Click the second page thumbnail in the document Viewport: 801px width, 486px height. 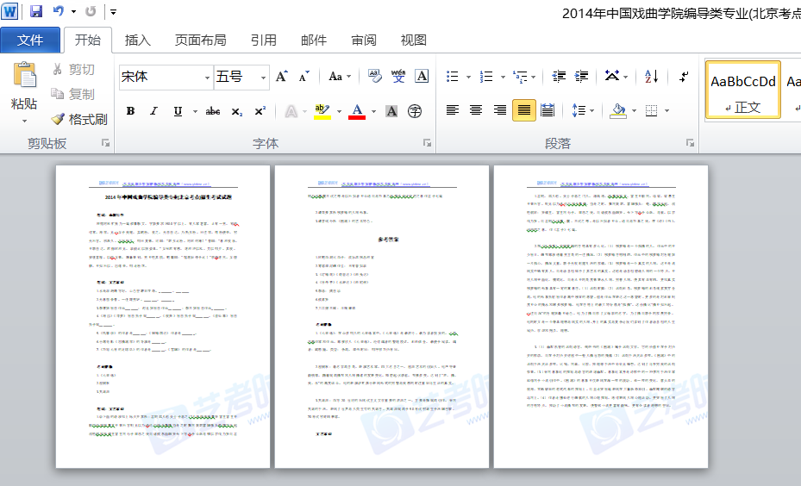pyautogui.click(x=382, y=316)
